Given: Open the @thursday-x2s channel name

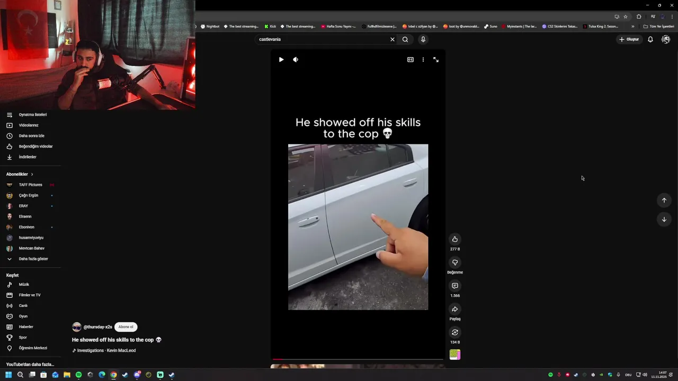Looking at the screenshot, I should tap(98, 327).
